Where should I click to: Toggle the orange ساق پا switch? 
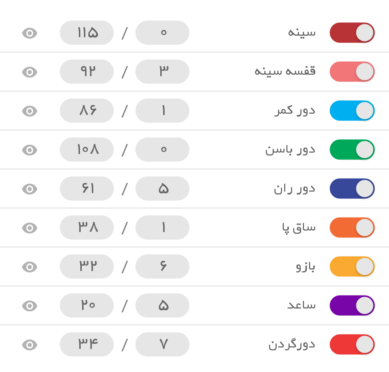[x=352, y=228]
